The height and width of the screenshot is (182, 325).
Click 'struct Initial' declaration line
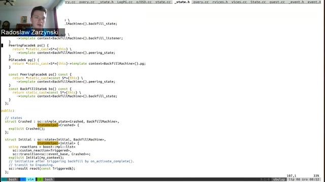tap(55, 140)
